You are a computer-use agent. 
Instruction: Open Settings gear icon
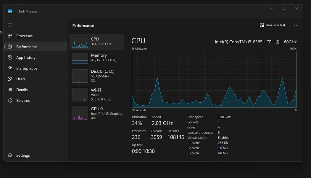pos(10,155)
